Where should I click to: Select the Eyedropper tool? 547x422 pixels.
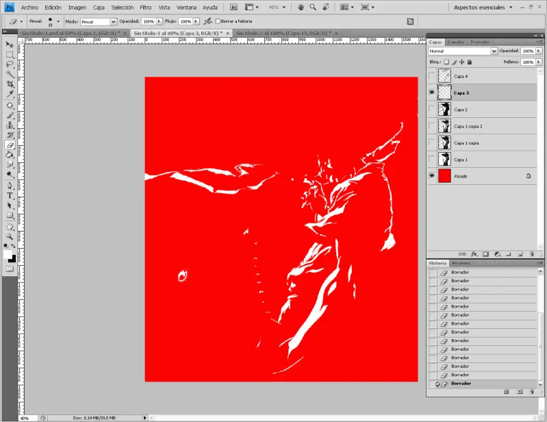coord(10,94)
